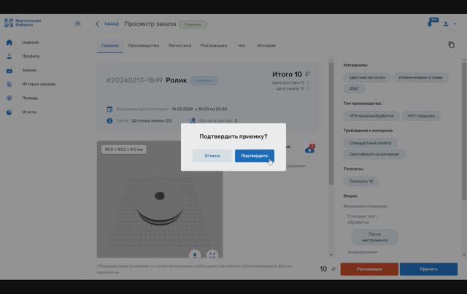Click the delivery date 14.03.2024
Viewport: 467px width, 294px height.
point(182,109)
